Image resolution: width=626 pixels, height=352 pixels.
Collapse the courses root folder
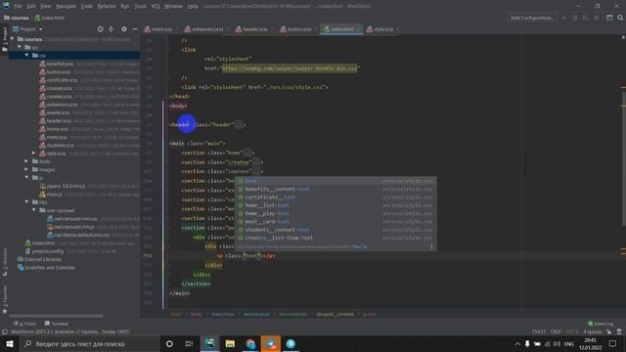(x=13, y=39)
